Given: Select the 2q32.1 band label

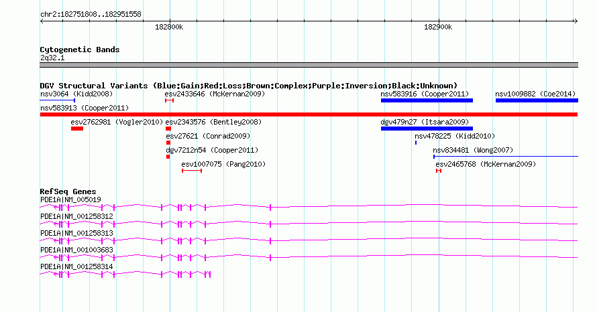Looking at the screenshot, I should pyautogui.click(x=52, y=58).
